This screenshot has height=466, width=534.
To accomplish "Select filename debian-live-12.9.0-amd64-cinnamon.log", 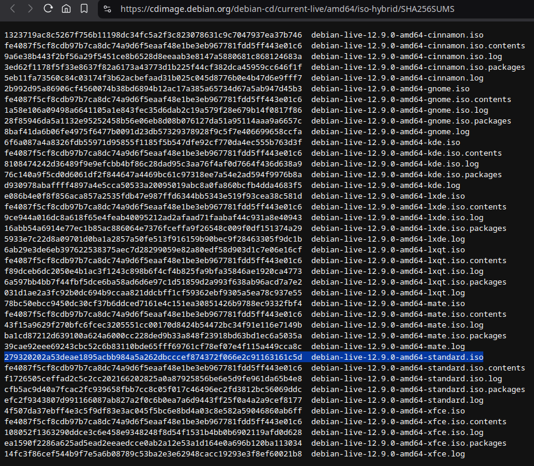I will point(397,78).
